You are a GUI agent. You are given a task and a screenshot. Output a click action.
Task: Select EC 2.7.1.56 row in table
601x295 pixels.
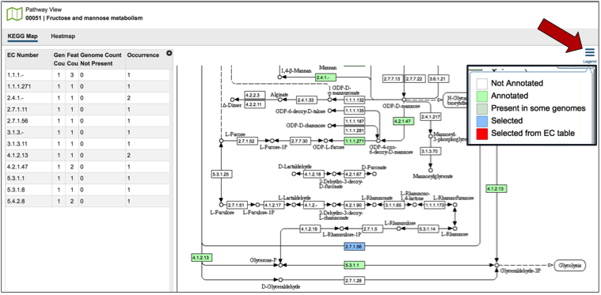click(x=87, y=121)
